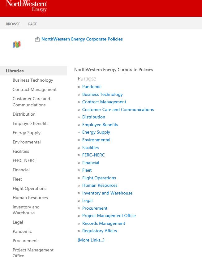The width and height of the screenshot is (202, 261).
Task: Open the Regulatory Affairs link
Action: tap(100, 231)
